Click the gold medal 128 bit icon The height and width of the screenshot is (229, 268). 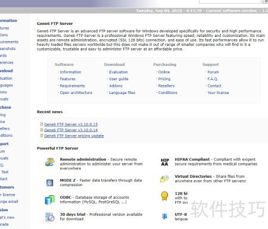[x=164, y=196]
